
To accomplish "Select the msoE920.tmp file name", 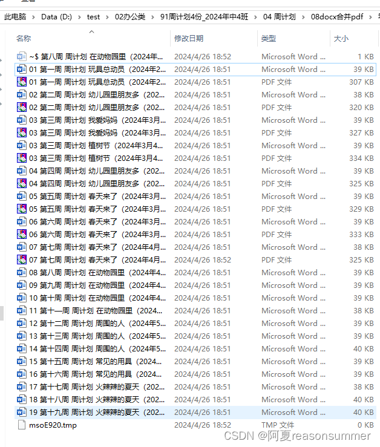I will pyautogui.click(x=53, y=425).
